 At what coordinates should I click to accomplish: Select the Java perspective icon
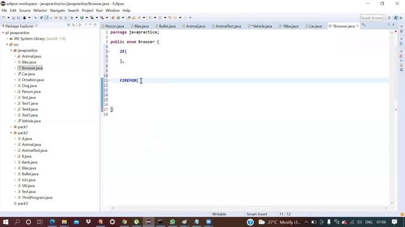click(x=396, y=18)
